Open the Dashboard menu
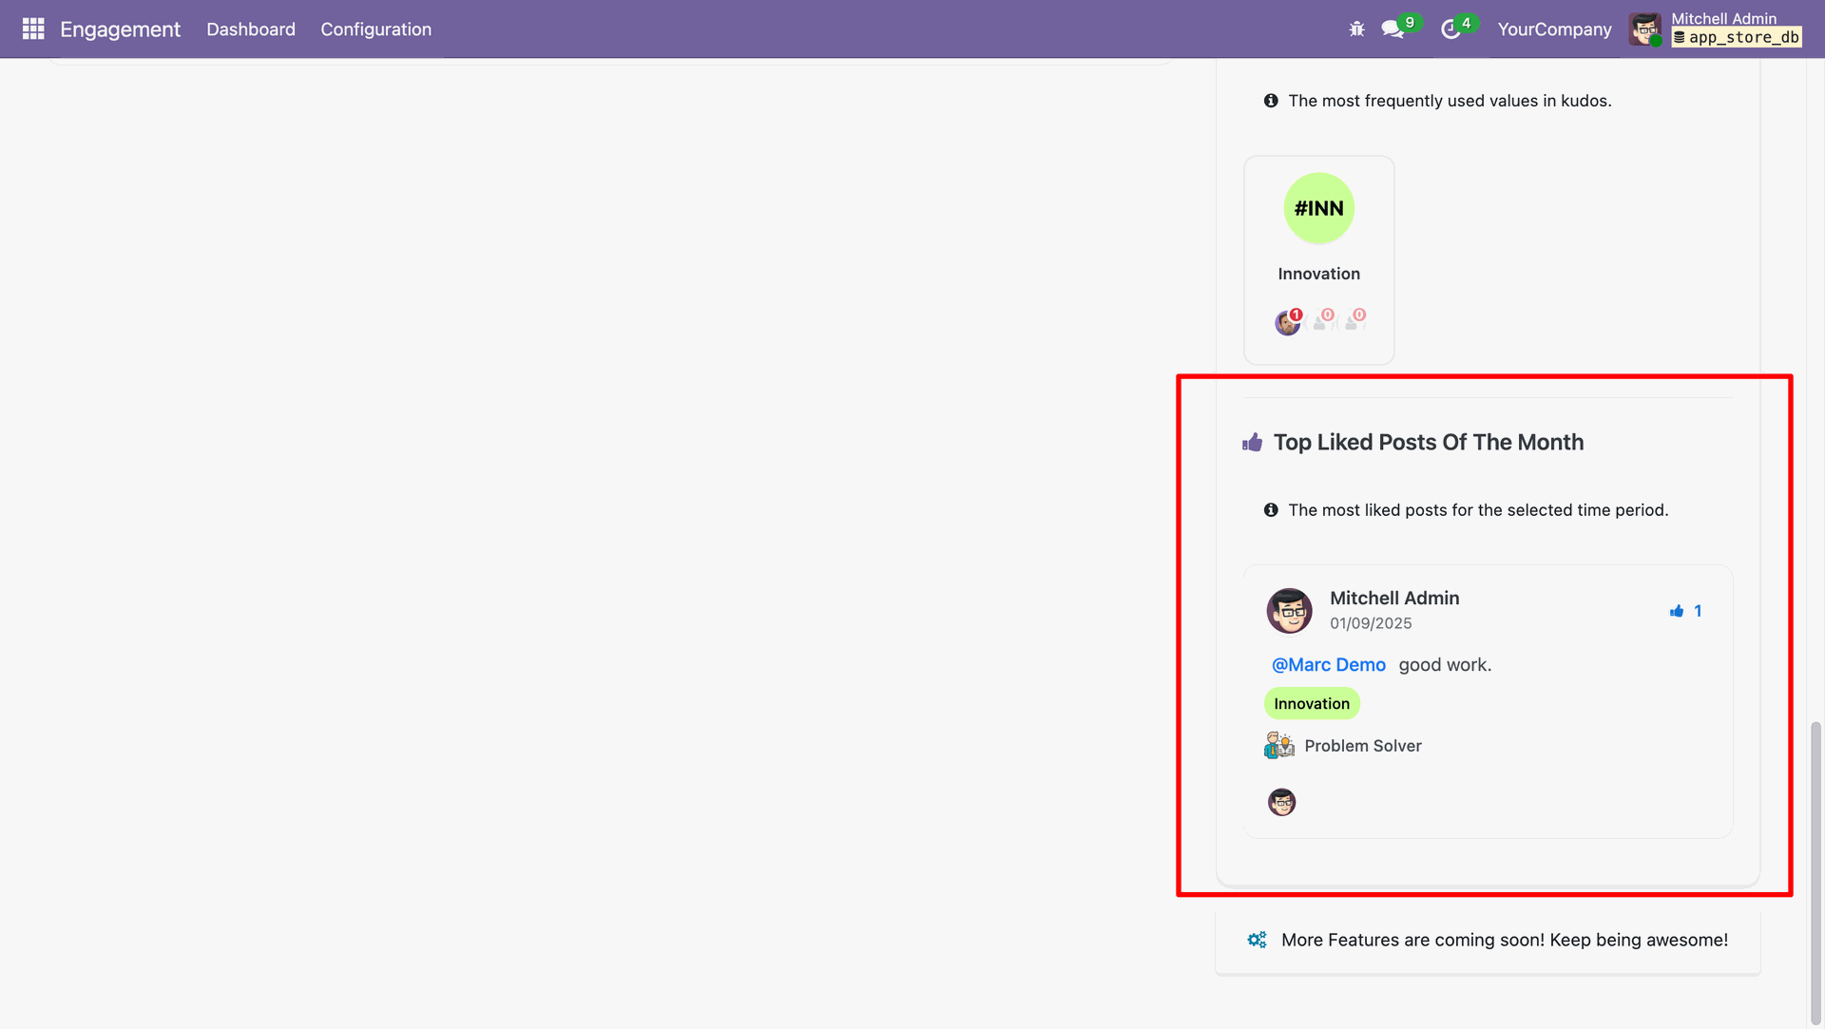The height and width of the screenshot is (1029, 1825). [x=251, y=29]
